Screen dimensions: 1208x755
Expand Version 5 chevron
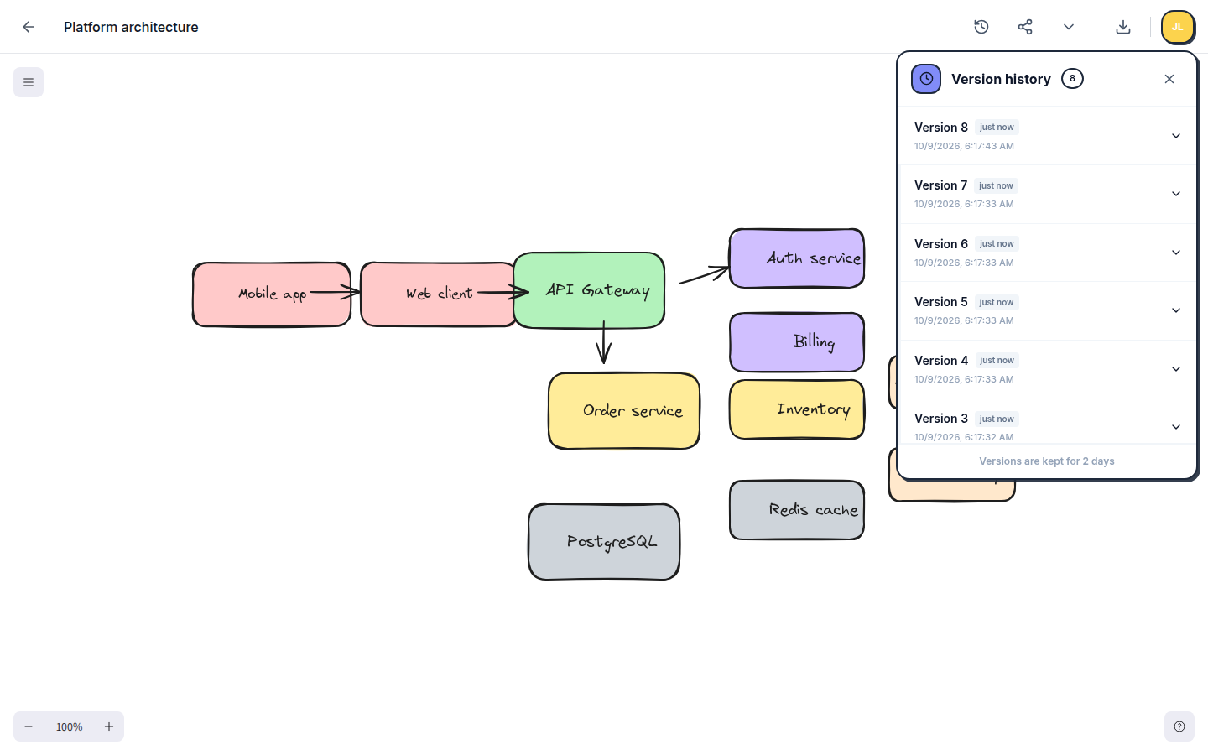click(1176, 310)
